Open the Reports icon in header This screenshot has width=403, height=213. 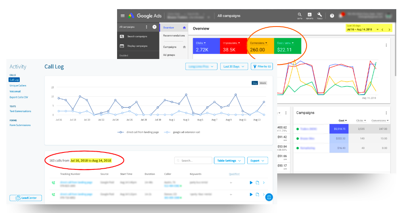tap(310, 15)
